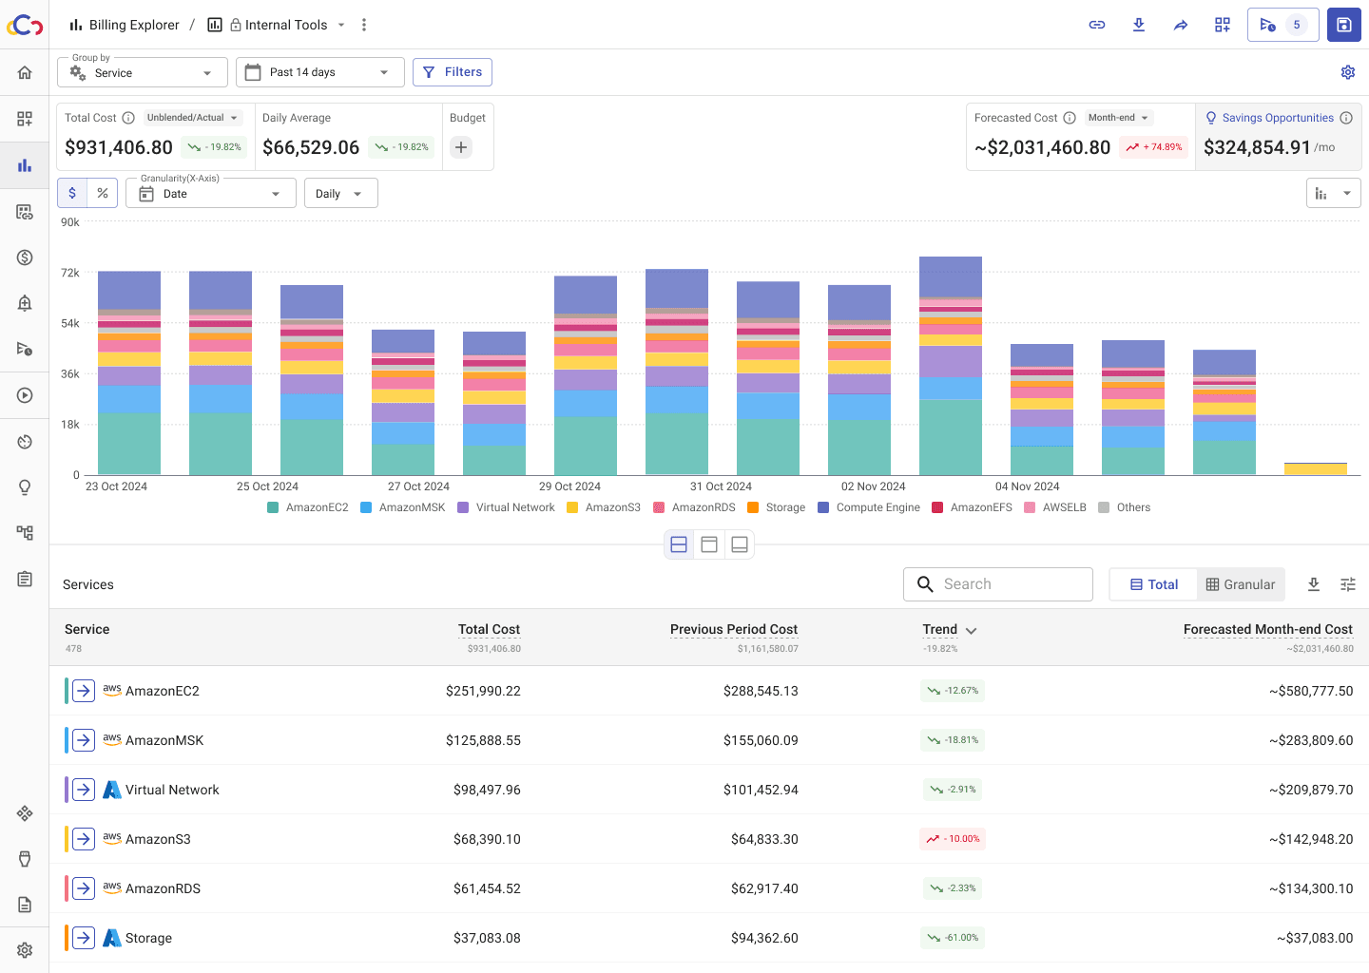Viewport: 1369px width, 973px height.
Task: Click the copy link icon in the header
Action: coord(1097,25)
